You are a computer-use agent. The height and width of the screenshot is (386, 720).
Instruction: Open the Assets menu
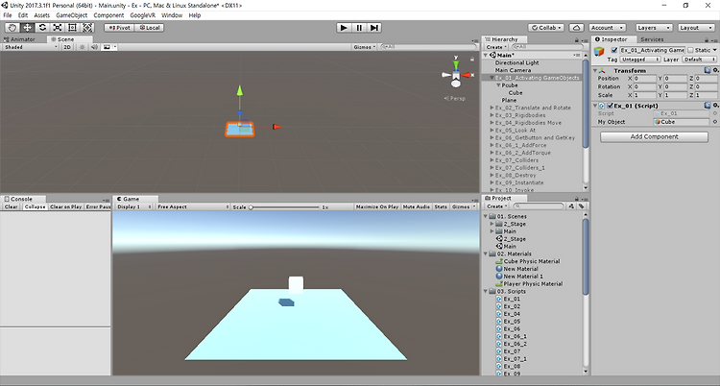(x=42, y=15)
